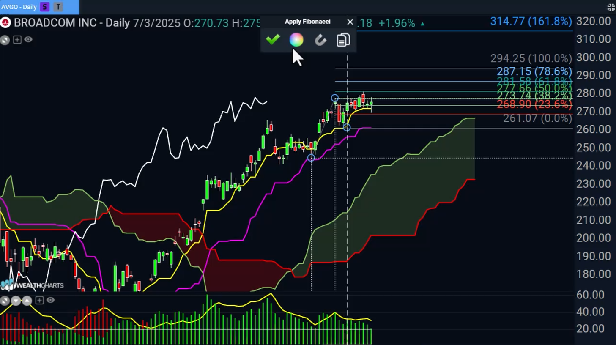Image resolution: width=616 pixels, height=345 pixels.
Task: Click the 320.00 price axis label
Action: [x=594, y=21]
